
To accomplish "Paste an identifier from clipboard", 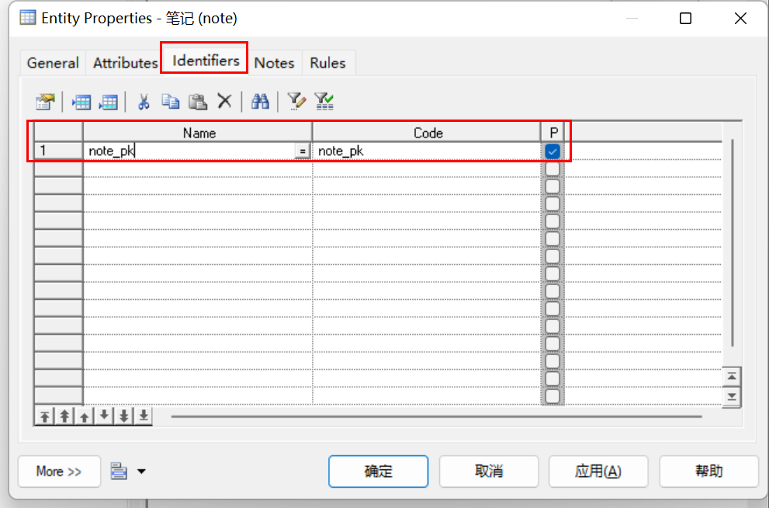I will (x=197, y=101).
